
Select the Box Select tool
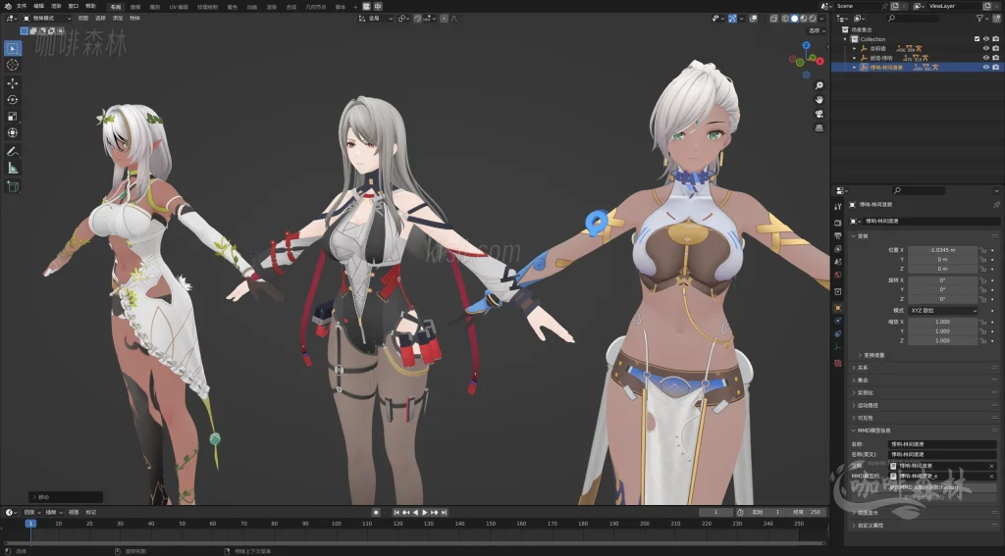(x=12, y=48)
